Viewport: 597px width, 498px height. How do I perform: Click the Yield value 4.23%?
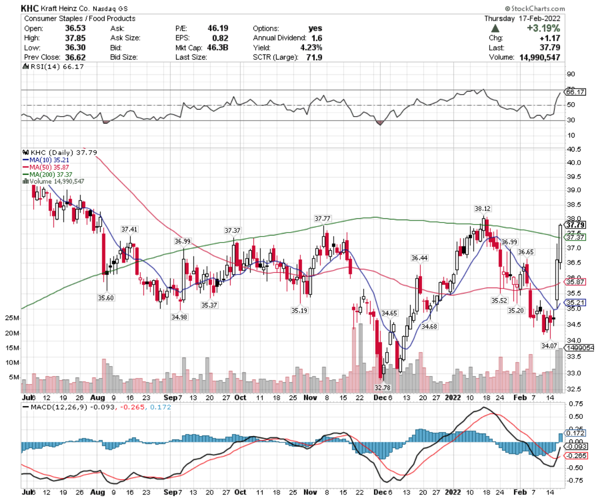pos(311,47)
